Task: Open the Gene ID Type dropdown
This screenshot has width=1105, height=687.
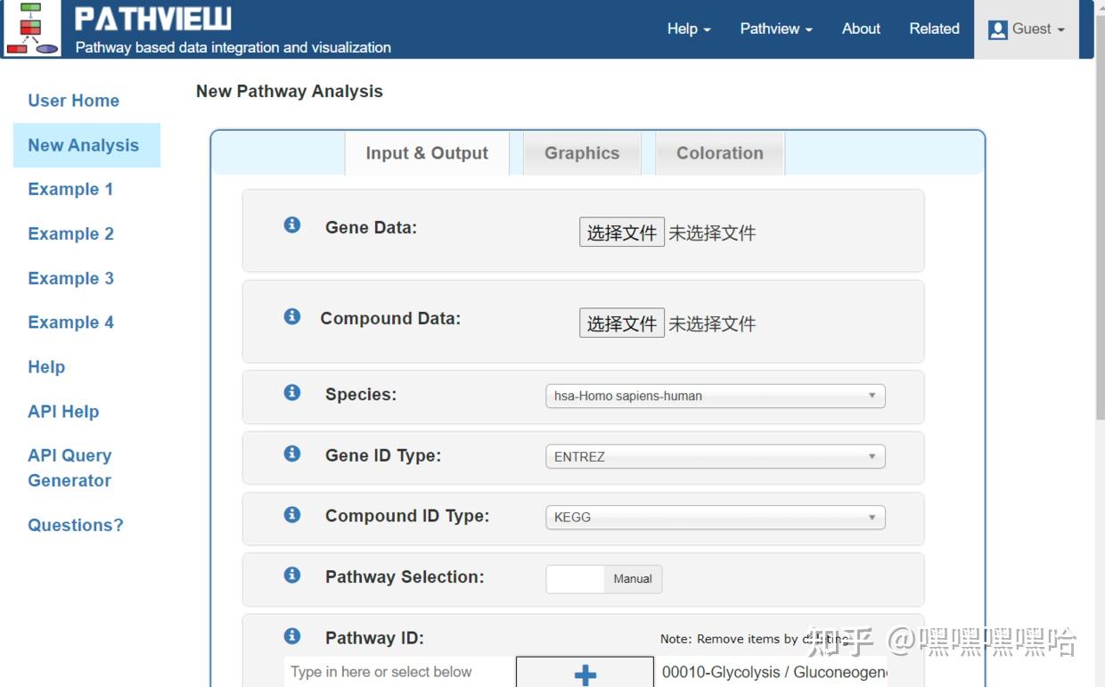Action: tap(713, 456)
